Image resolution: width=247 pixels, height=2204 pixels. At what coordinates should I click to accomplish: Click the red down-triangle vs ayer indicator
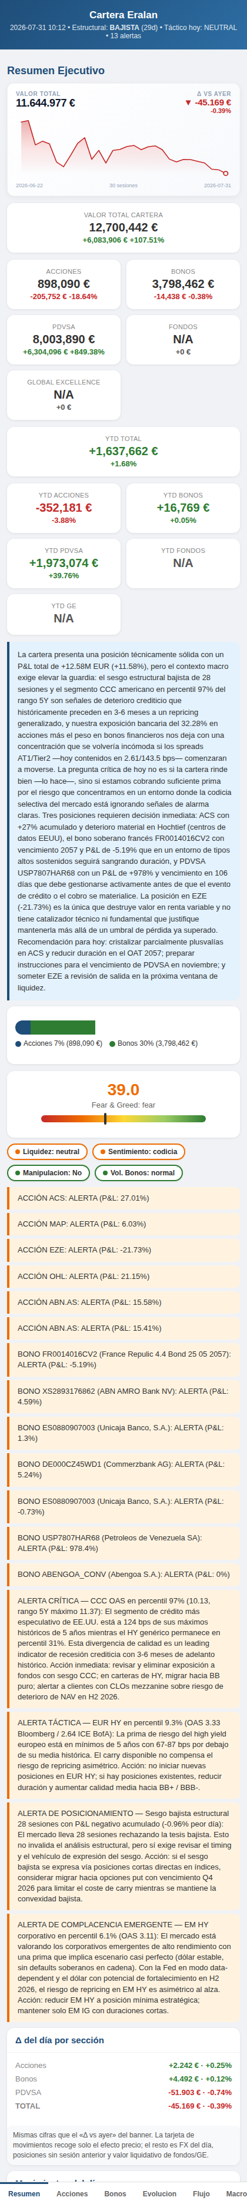click(x=188, y=102)
